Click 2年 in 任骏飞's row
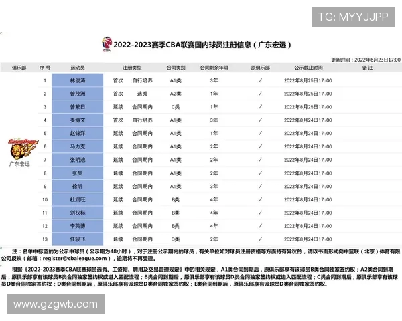 click(x=214, y=239)
